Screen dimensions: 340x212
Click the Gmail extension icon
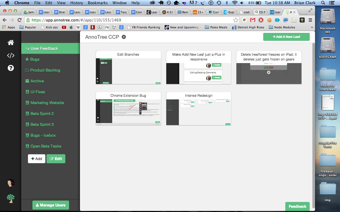(x=253, y=20)
